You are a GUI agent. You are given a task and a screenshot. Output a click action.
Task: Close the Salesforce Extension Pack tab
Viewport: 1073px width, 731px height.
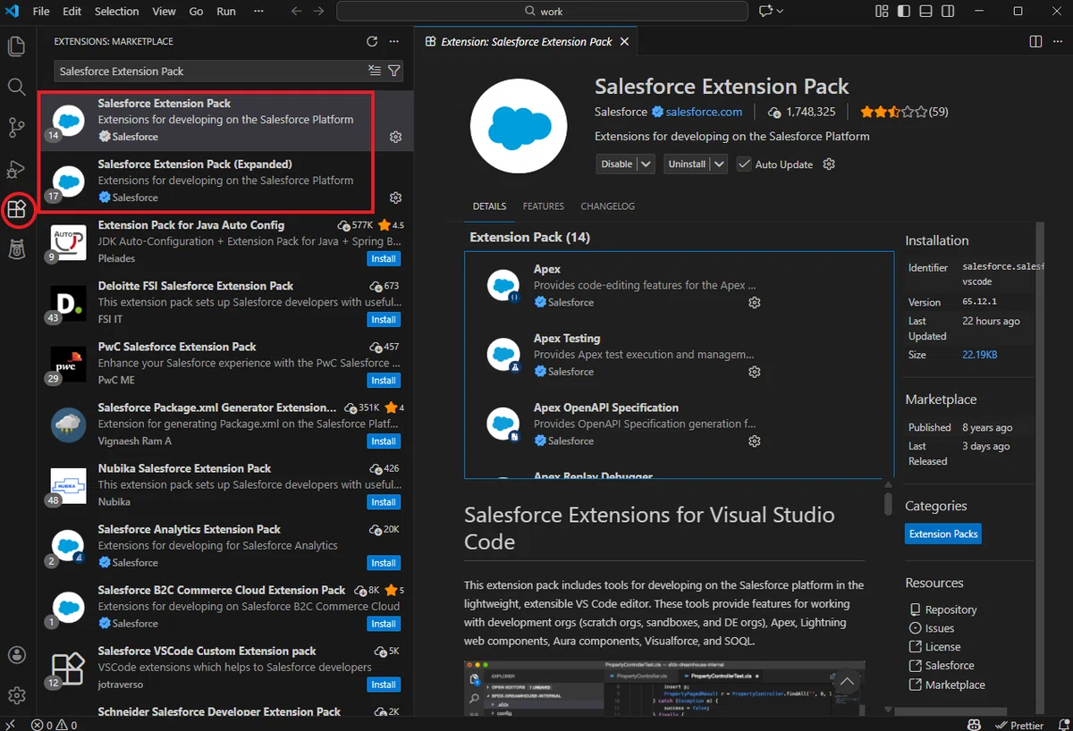[624, 41]
